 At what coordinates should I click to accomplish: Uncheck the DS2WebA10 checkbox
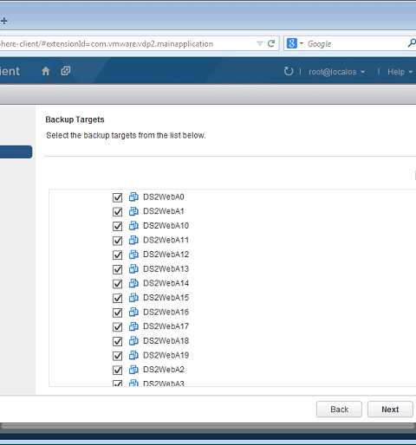[117, 226]
